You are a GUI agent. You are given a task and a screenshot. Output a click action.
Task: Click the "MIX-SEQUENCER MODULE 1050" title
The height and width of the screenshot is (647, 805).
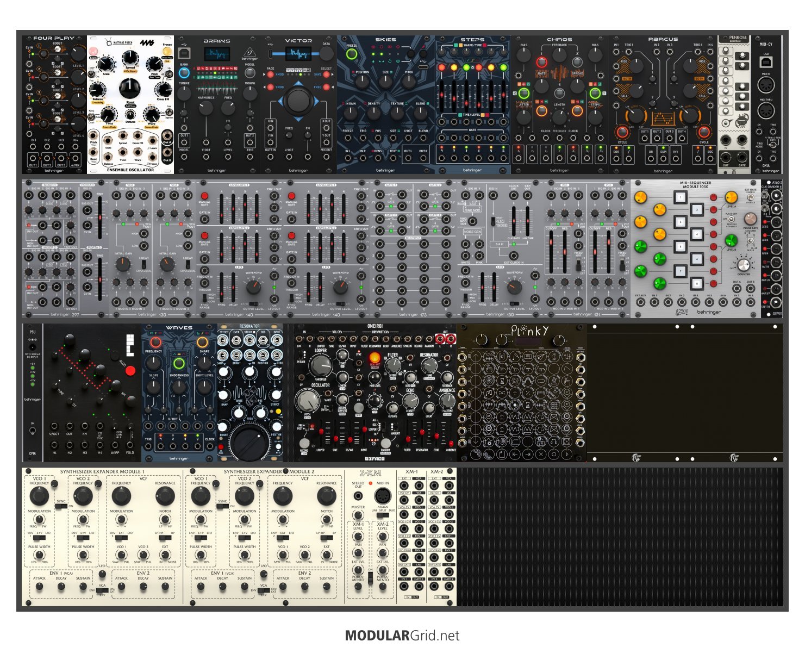[x=695, y=185]
